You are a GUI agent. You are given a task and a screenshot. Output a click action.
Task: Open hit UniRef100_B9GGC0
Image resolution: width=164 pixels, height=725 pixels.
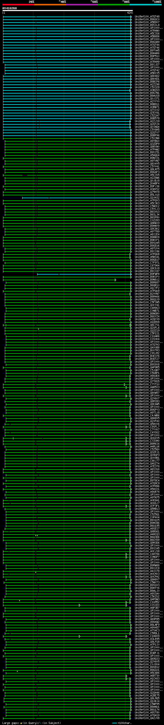(147, 20)
